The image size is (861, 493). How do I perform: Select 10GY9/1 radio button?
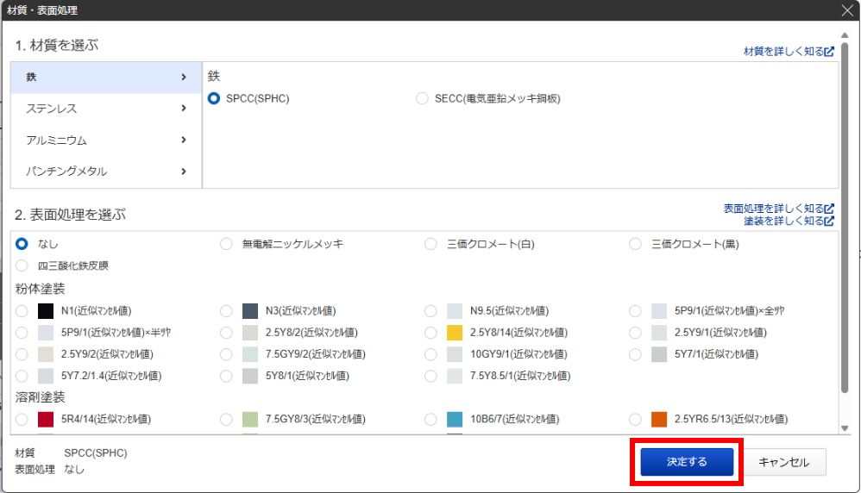[431, 355]
